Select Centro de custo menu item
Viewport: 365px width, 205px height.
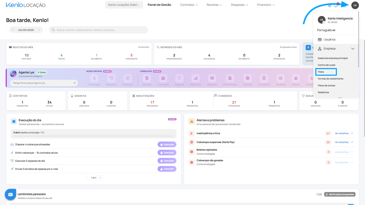click(x=326, y=65)
